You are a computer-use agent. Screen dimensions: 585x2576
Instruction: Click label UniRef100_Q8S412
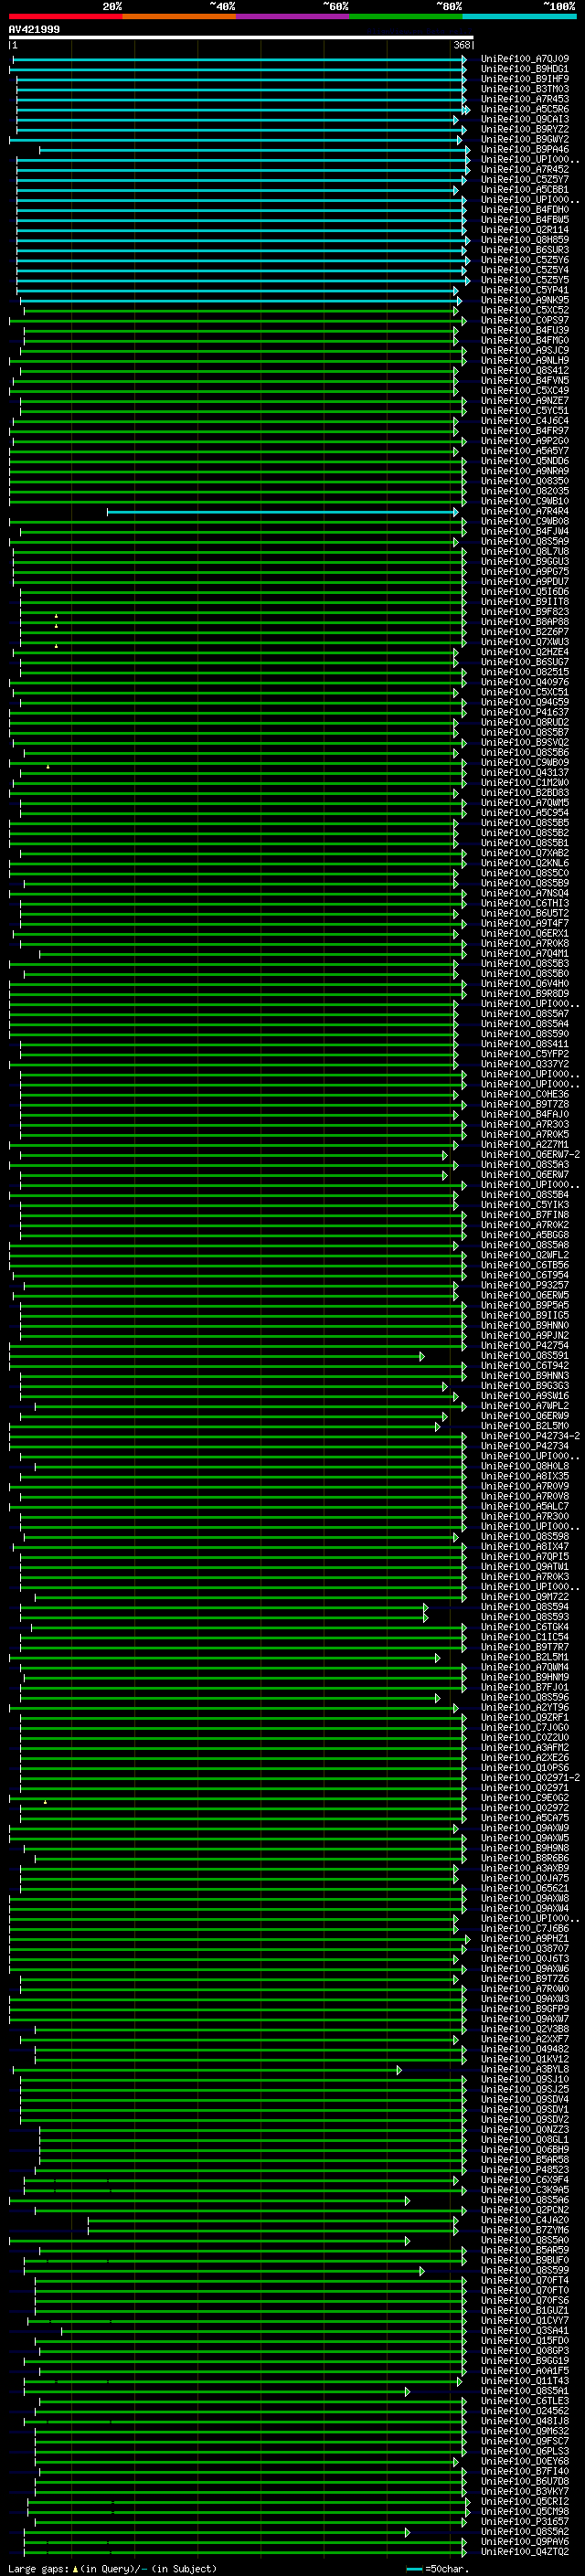(x=524, y=371)
